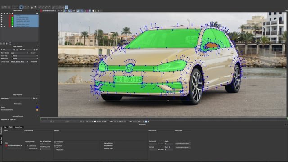Set layer In point with icon beside In field
Image resolution: width=288 pixels, height=162 pixels.
14,49
